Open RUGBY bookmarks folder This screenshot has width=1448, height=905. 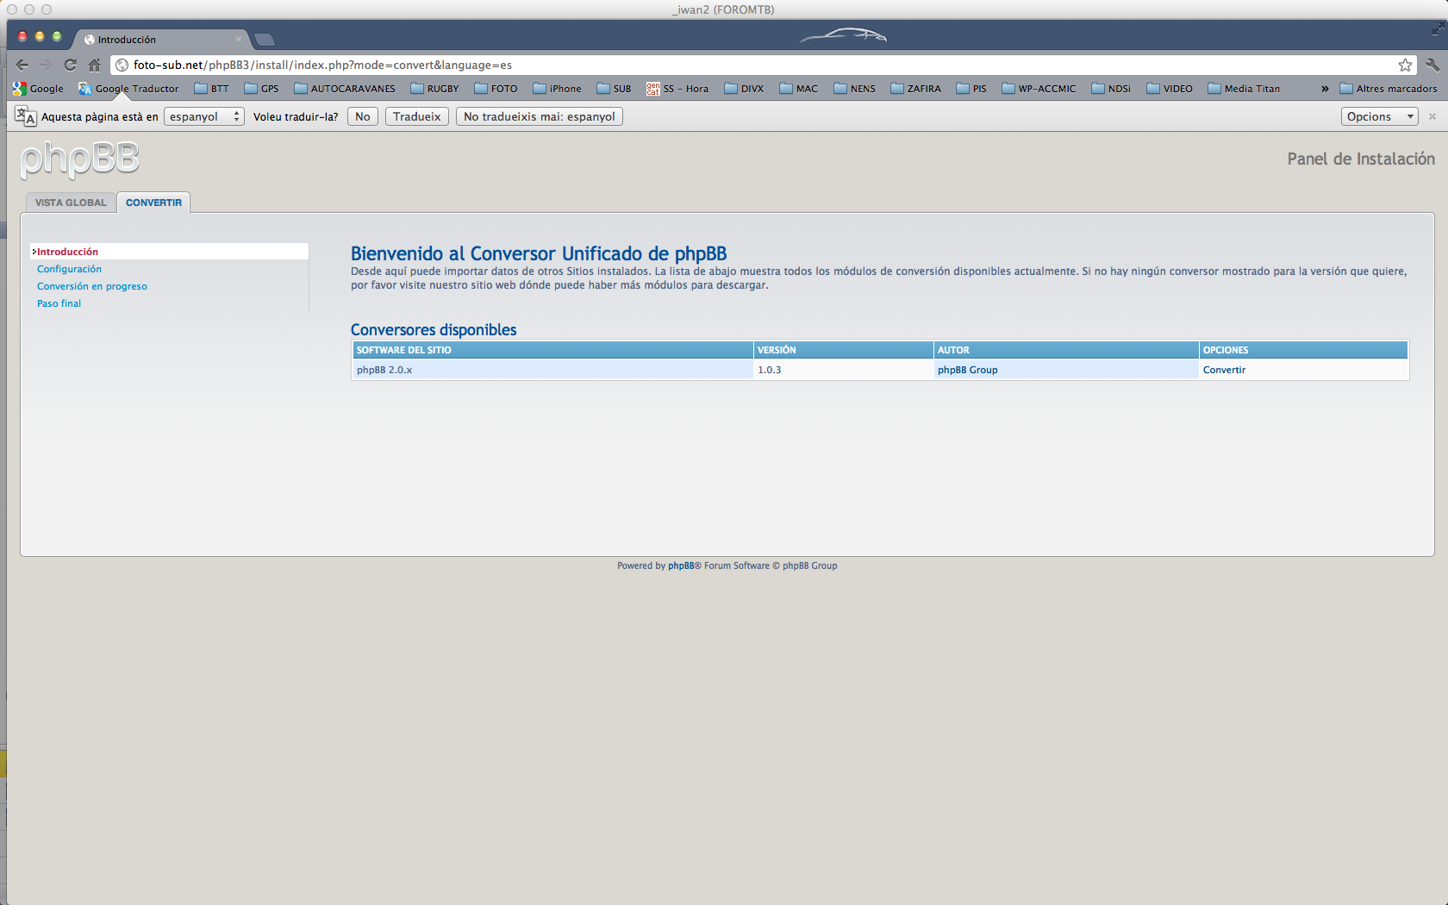pyautogui.click(x=435, y=89)
